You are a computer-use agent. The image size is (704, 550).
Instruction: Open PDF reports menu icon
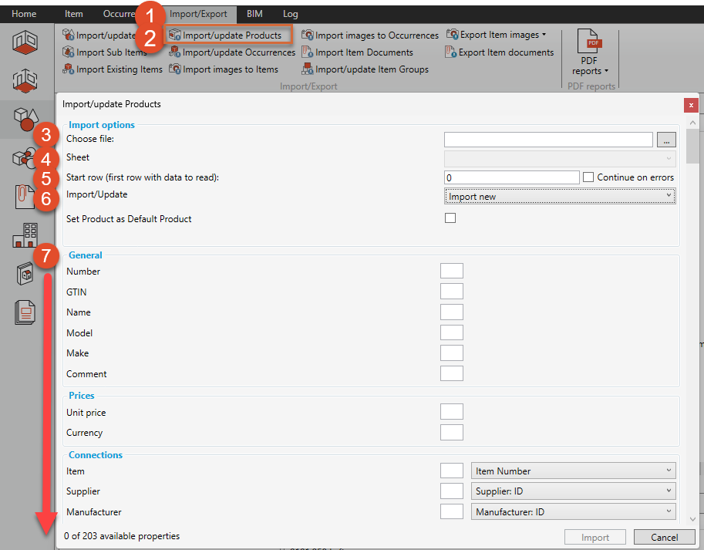coord(589,43)
